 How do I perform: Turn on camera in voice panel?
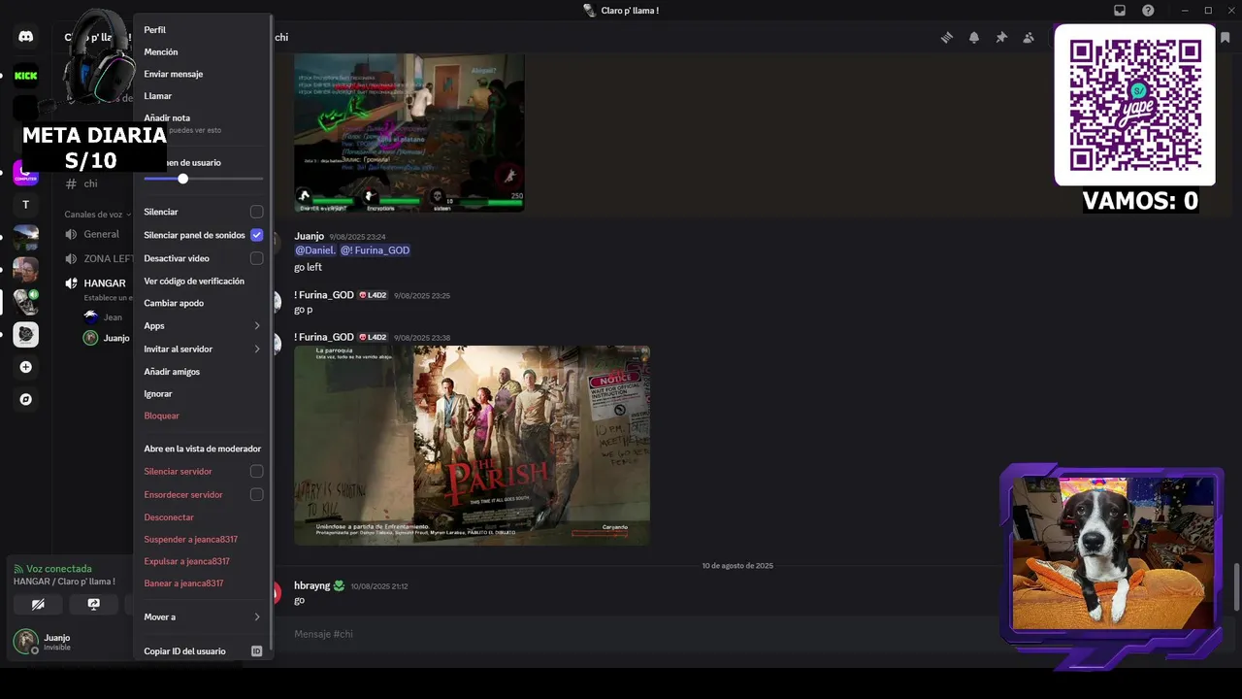pos(38,604)
